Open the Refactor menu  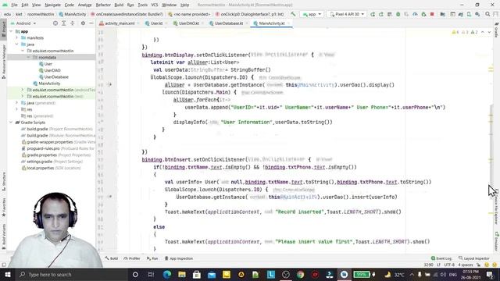tap(103, 5)
